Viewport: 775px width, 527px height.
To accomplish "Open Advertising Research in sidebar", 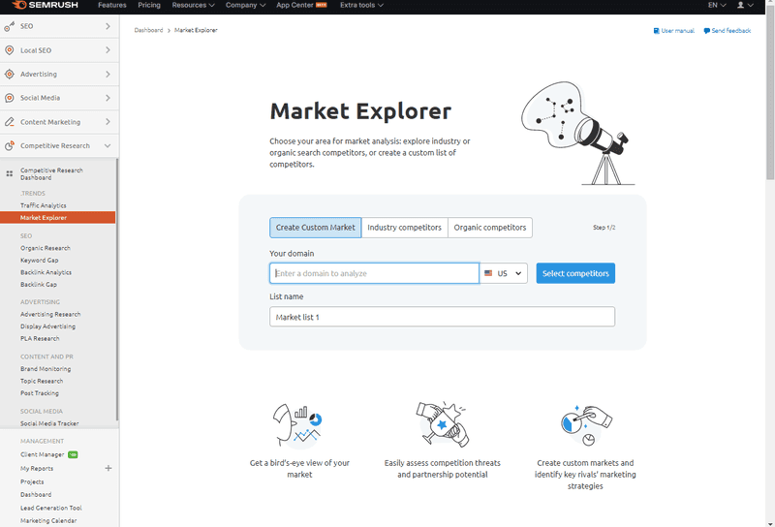I will [x=50, y=315].
